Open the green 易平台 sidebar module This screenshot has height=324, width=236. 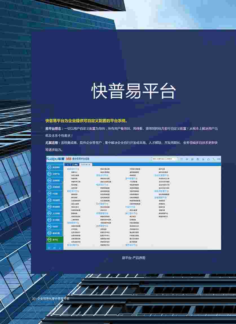click(x=55, y=239)
